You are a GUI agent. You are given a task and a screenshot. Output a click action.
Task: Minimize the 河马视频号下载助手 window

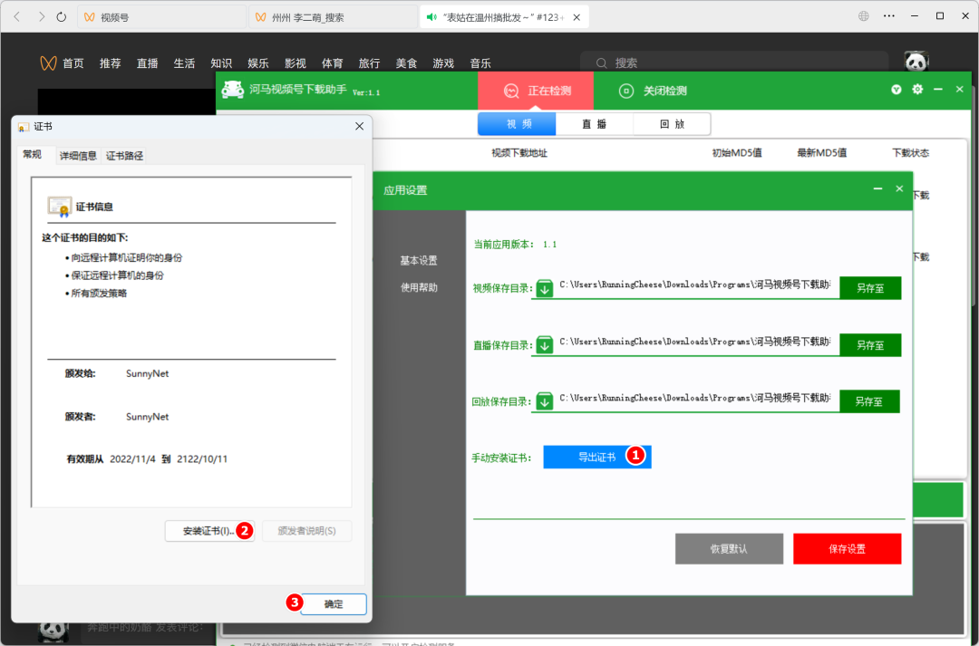938,90
